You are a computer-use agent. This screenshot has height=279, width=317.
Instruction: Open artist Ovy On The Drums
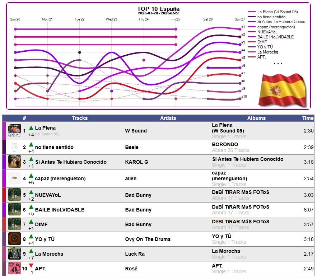point(148,239)
